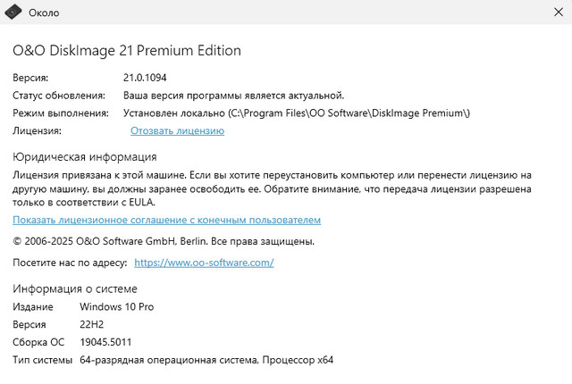Visit the www.oo-software.com website link

203,263
